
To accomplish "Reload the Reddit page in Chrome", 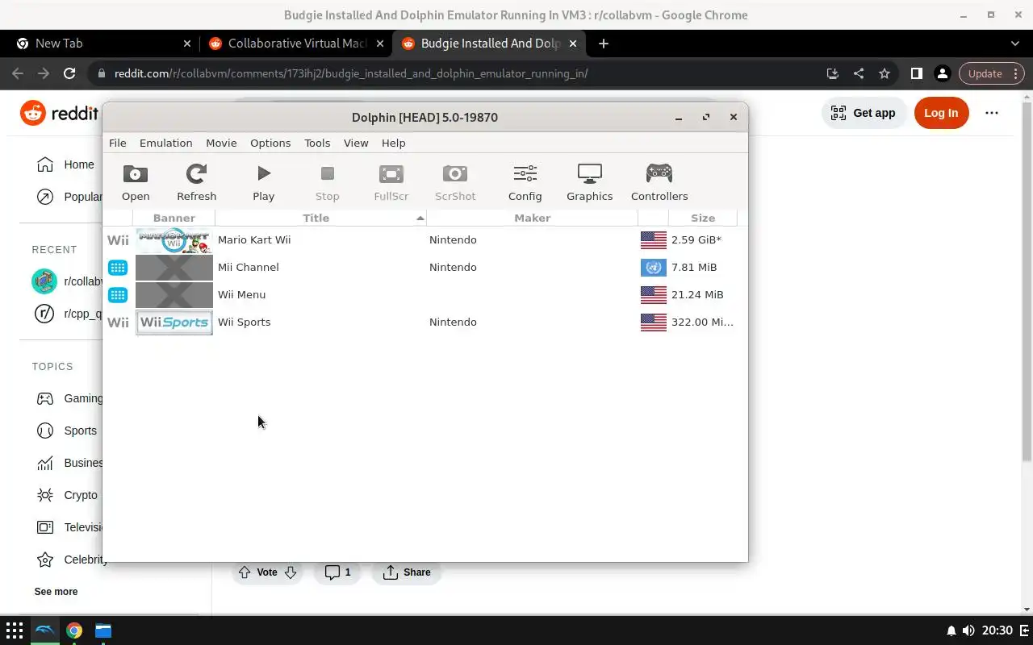I will point(69,73).
